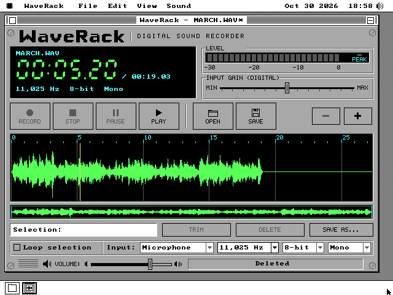The height and width of the screenshot is (295, 393).
Task: Open the Sound menu
Action: pos(179,6)
